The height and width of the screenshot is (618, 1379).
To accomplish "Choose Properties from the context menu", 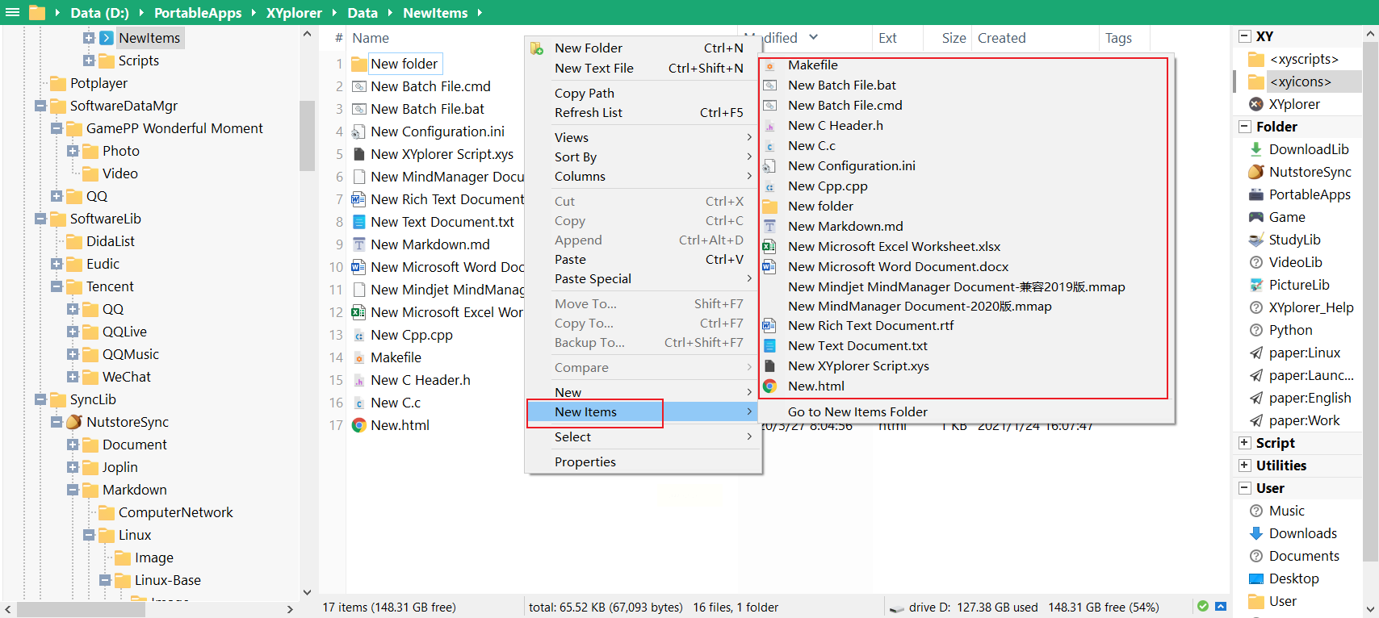I will tap(585, 461).
